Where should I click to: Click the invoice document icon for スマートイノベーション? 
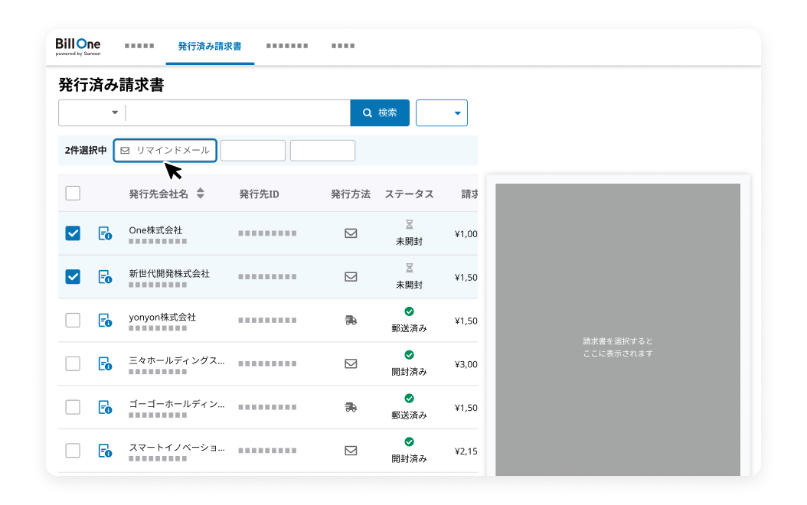[105, 451]
